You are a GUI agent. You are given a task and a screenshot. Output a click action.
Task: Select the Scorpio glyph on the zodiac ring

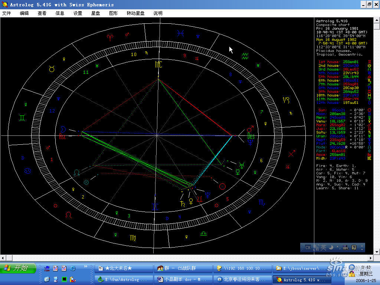(262, 203)
